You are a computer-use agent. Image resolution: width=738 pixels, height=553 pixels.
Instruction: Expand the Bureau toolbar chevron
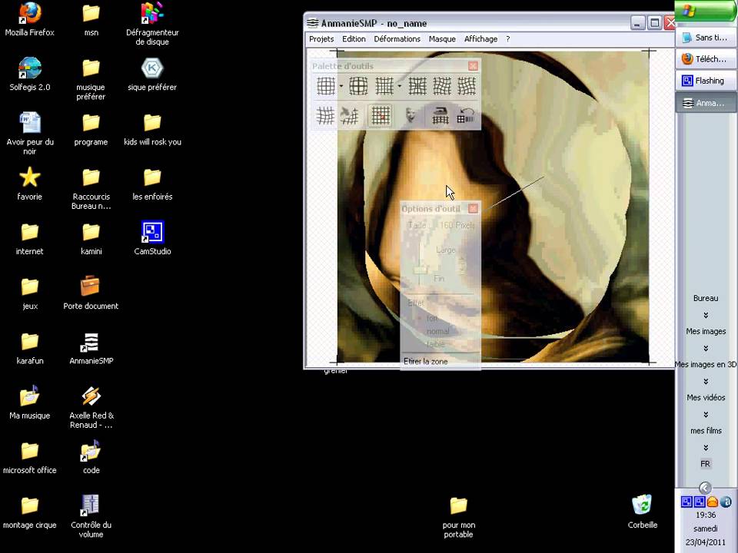pos(706,315)
